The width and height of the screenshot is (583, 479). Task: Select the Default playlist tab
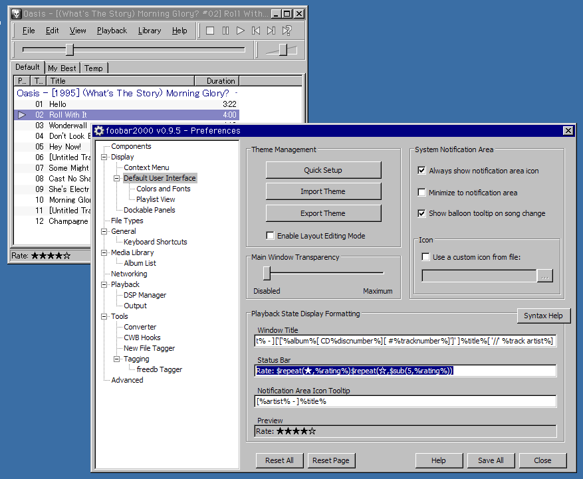click(27, 67)
